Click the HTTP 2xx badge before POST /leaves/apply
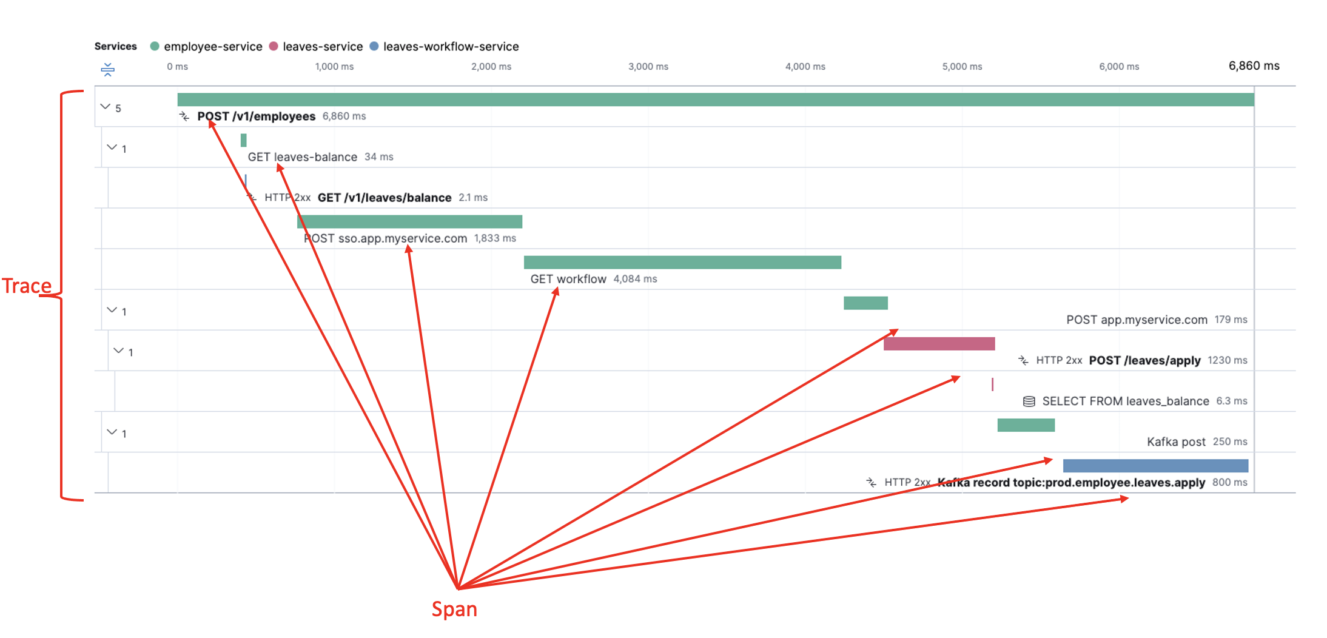This screenshot has width=1327, height=638. [x=1059, y=360]
